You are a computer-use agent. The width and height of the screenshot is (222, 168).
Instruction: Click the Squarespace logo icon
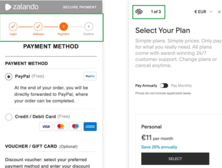pos(139,12)
